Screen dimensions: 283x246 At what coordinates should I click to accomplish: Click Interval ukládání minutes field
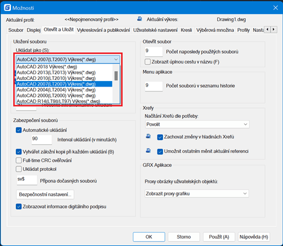[x=42, y=140]
